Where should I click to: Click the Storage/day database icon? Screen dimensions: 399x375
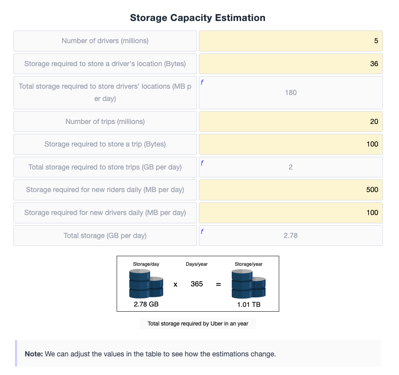[x=146, y=284]
